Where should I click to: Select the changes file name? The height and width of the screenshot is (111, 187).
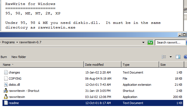pos(14,72)
